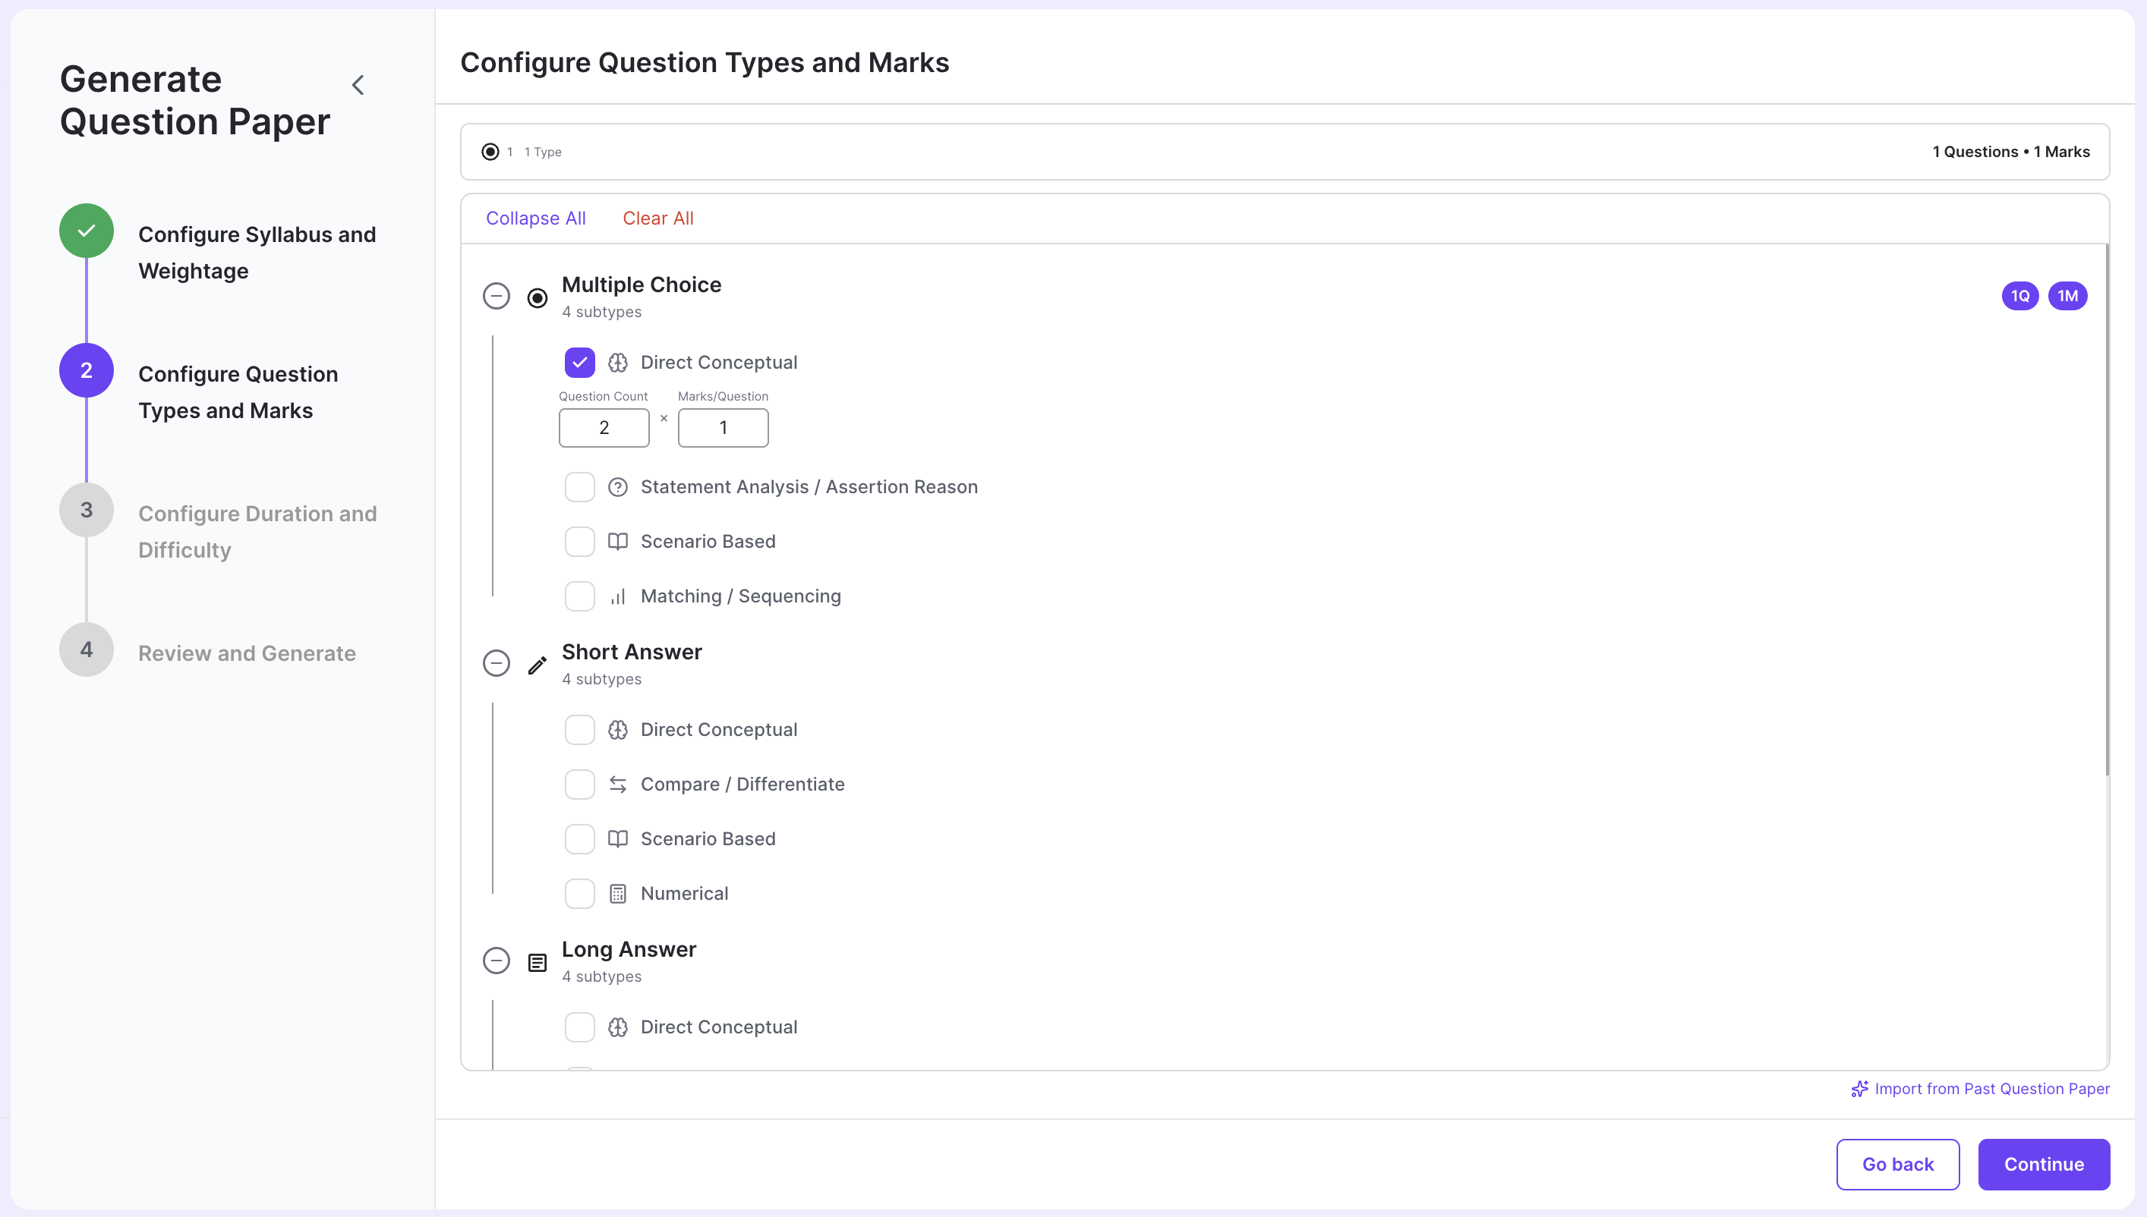2147x1217 pixels.
Task: Uncheck Direct Conceptual under Multiple Choice
Action: coord(579,363)
